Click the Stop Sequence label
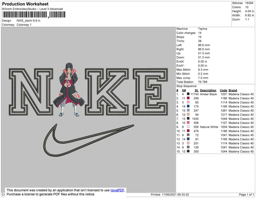Viewport: 256px width, 198px height. (x=187, y=86)
